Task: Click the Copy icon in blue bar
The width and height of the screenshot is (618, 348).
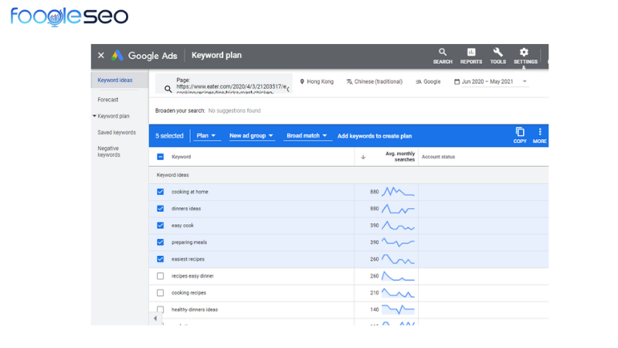Action: pos(520,133)
